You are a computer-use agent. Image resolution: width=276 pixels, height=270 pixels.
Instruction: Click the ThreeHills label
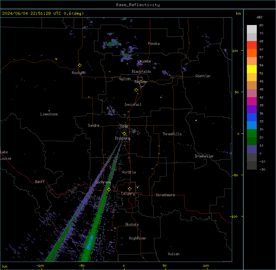click(172, 134)
